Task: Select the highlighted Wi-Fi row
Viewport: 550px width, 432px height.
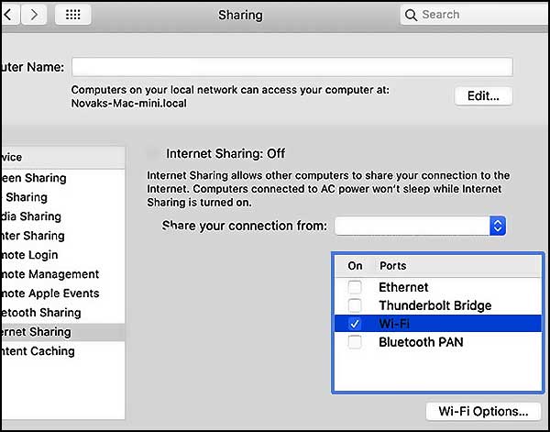Action: pos(438,324)
